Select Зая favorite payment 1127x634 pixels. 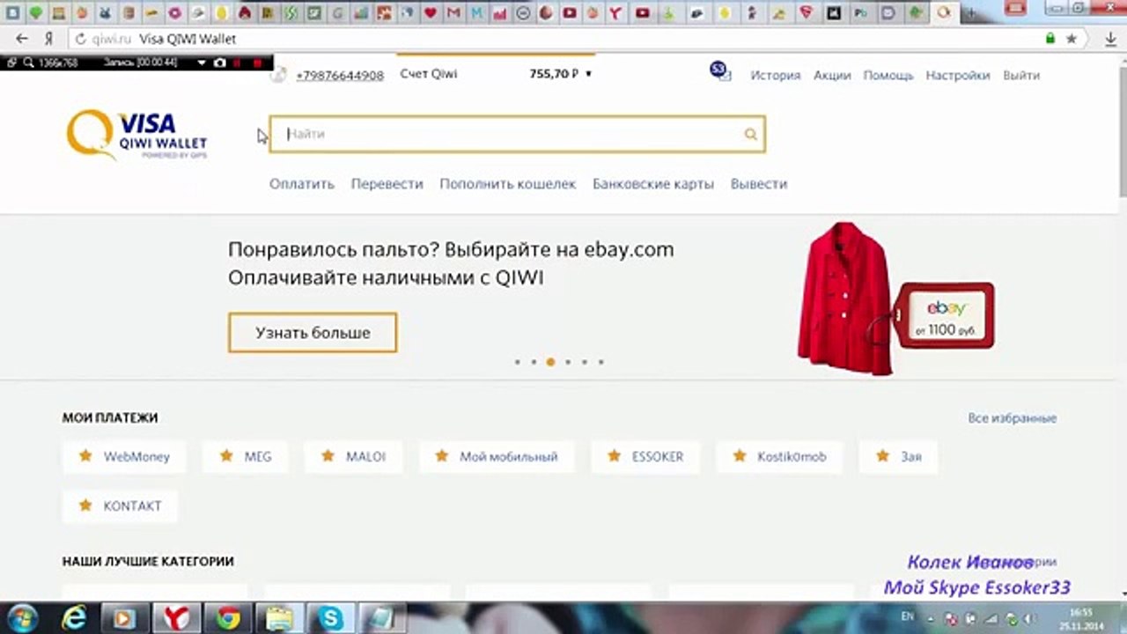coord(898,456)
